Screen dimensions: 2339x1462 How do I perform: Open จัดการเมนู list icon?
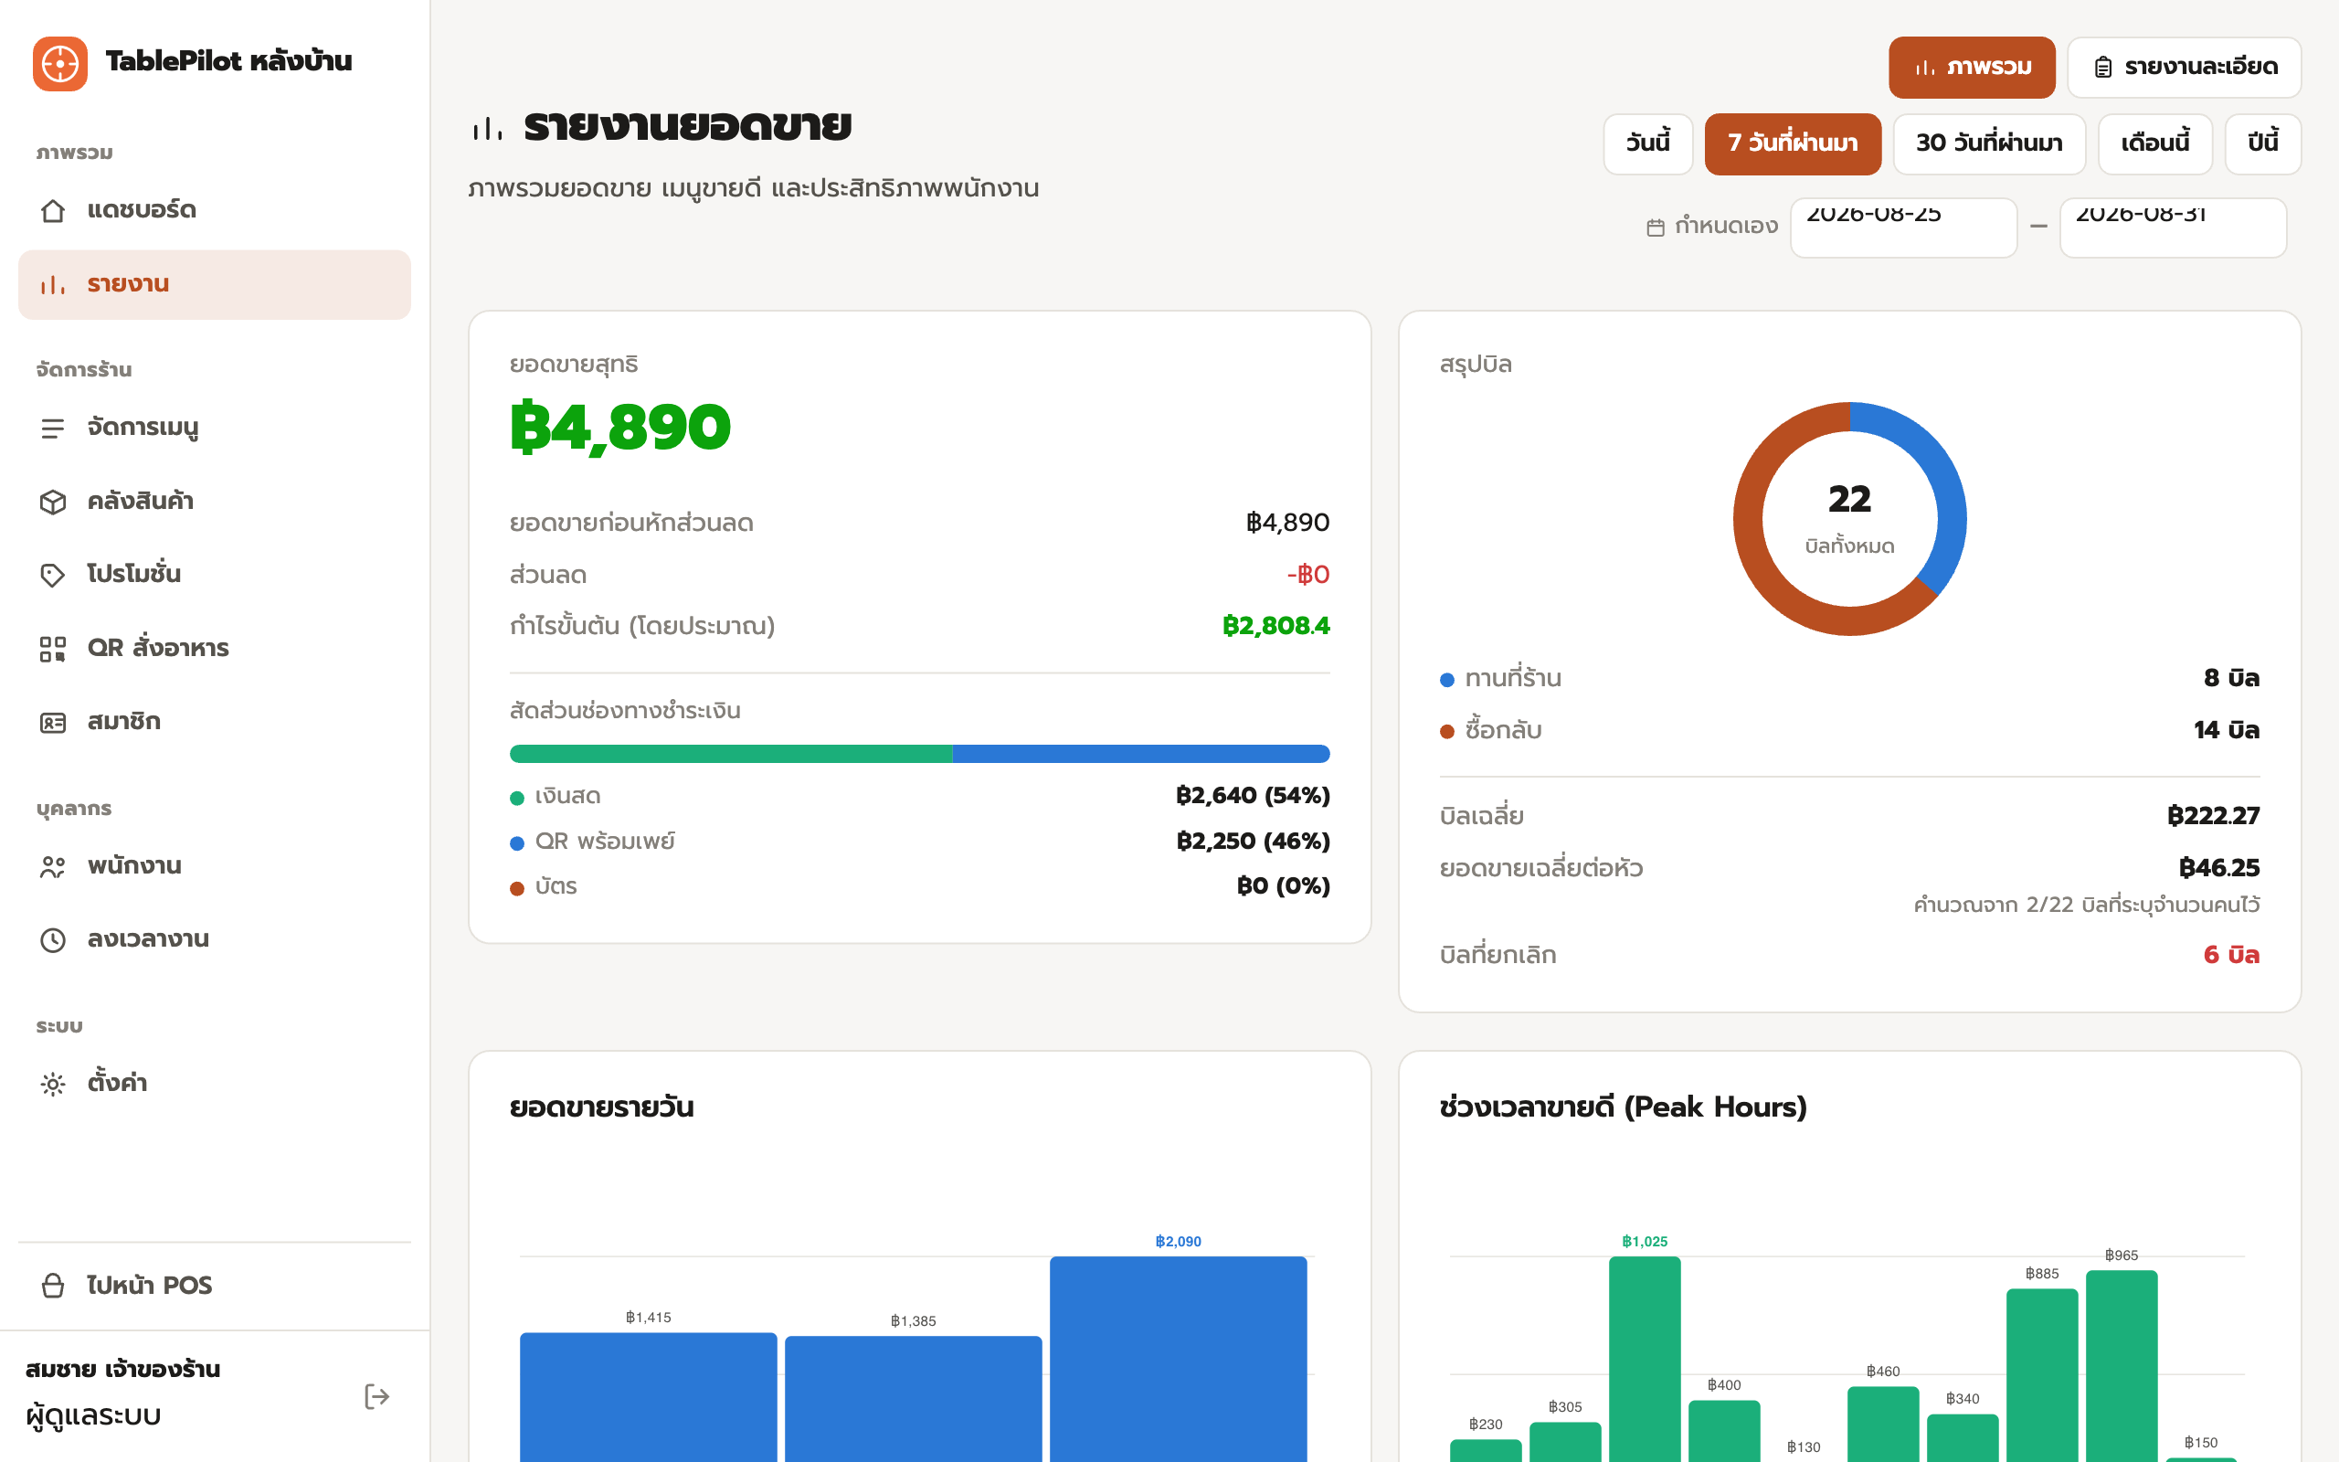click(x=53, y=429)
